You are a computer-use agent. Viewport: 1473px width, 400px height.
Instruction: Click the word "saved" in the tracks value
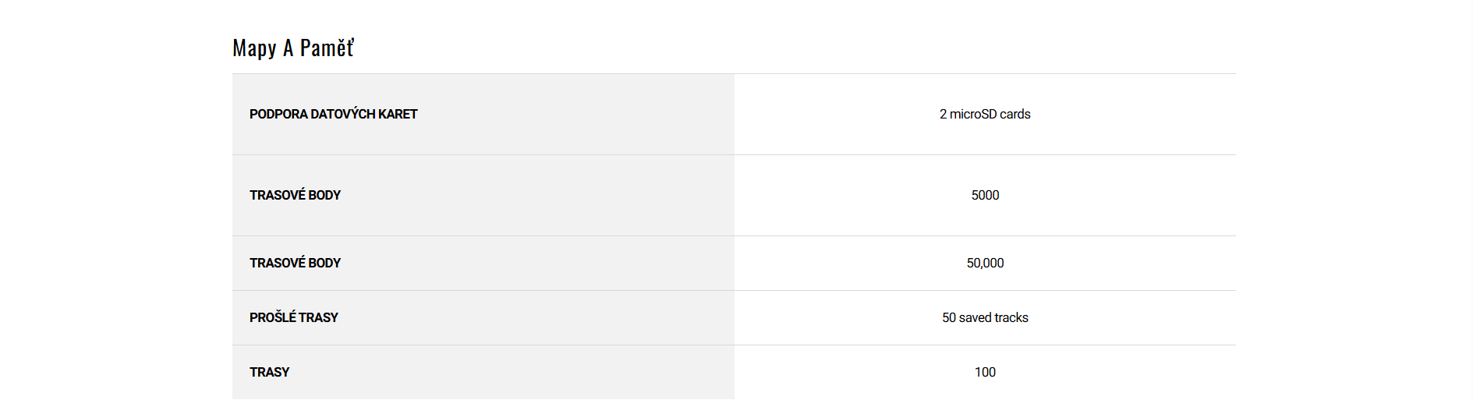(x=975, y=318)
